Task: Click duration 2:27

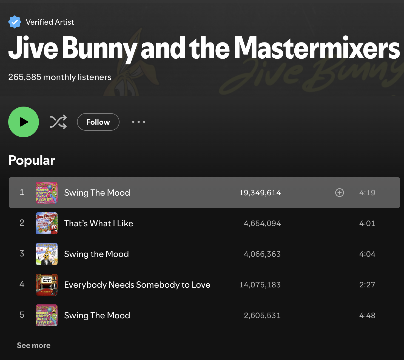Action: 367,285
